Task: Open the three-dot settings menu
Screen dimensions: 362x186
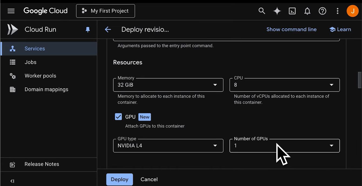Action: 337,11
